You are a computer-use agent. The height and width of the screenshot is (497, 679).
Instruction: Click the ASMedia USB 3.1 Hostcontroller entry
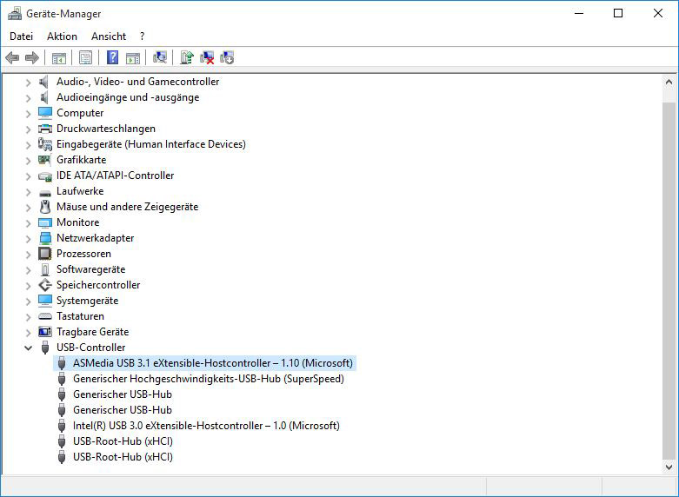[x=213, y=363]
